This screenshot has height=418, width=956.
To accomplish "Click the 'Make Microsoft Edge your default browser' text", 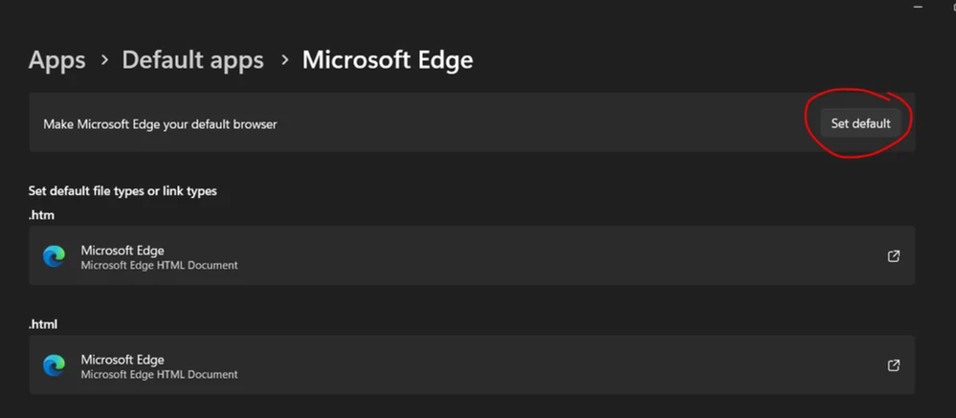I will coord(160,124).
